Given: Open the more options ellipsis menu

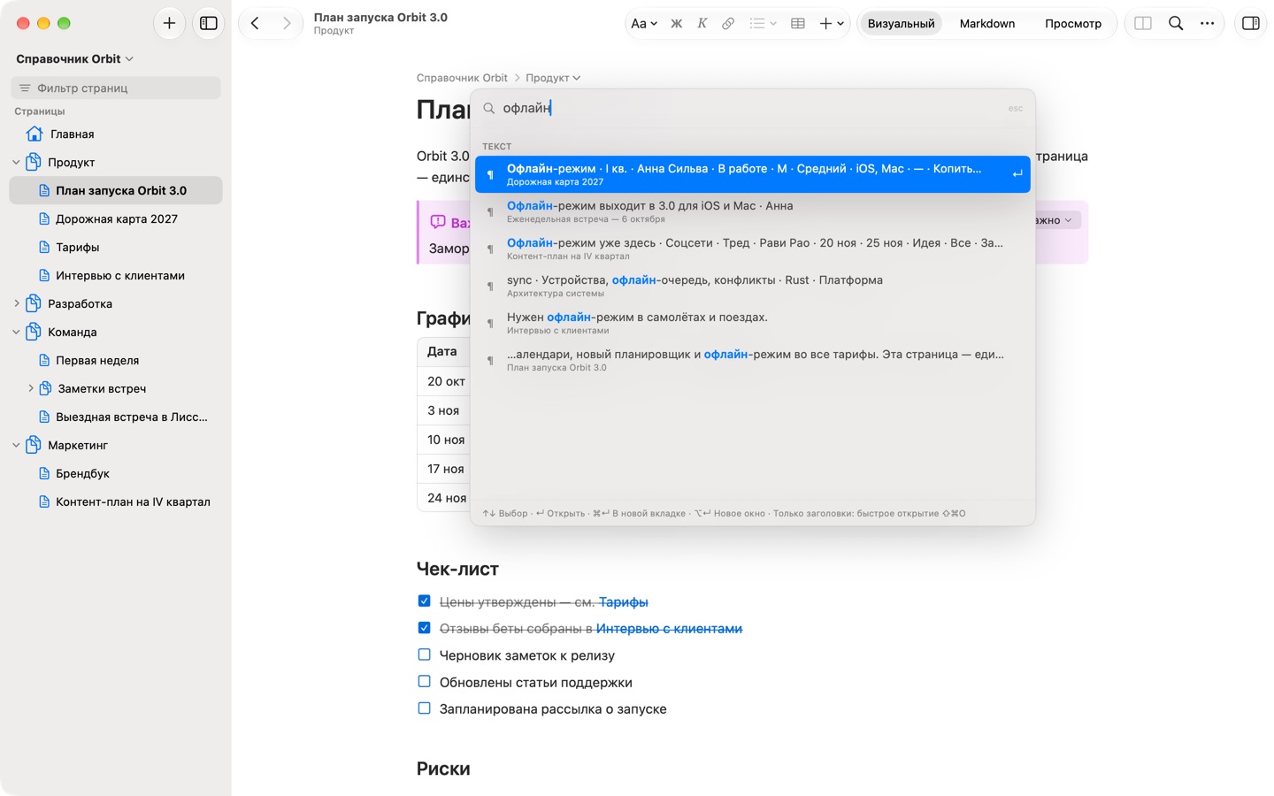Looking at the screenshot, I should (1207, 24).
